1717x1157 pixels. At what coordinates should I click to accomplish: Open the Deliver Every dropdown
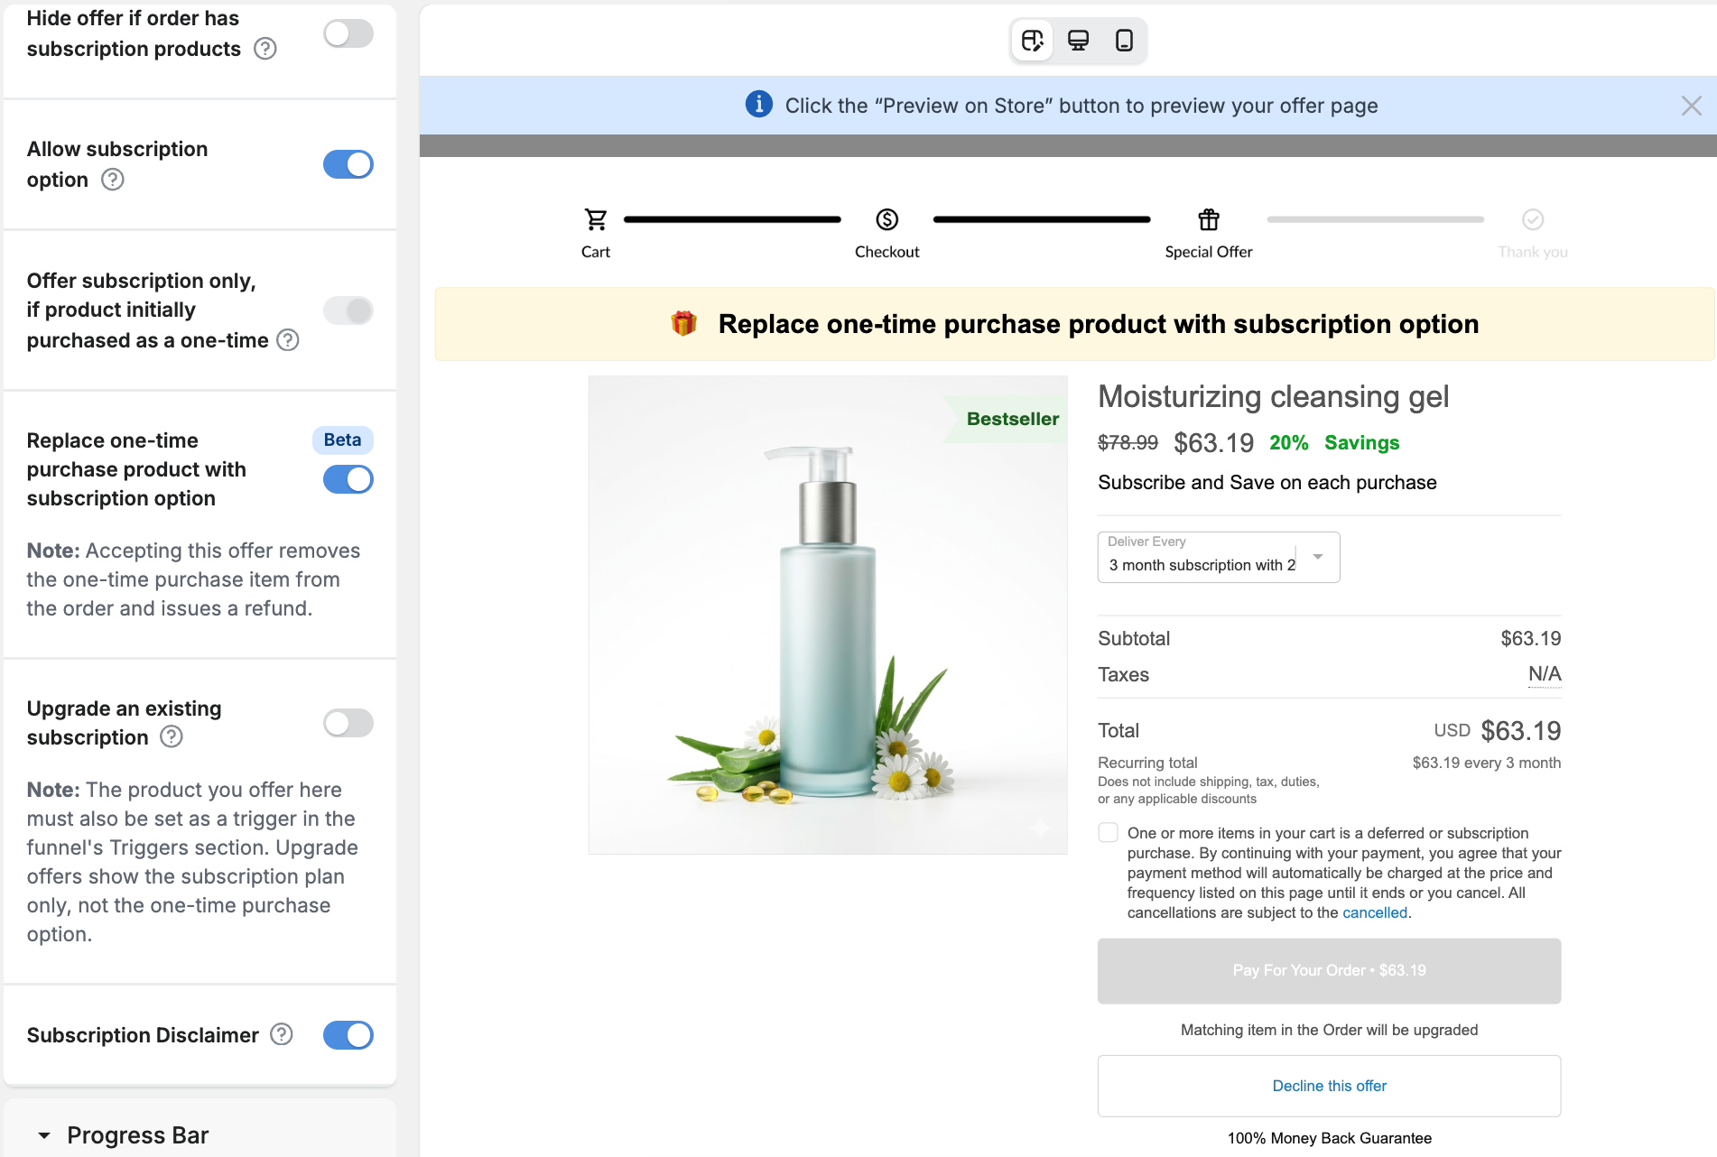[x=1219, y=557]
